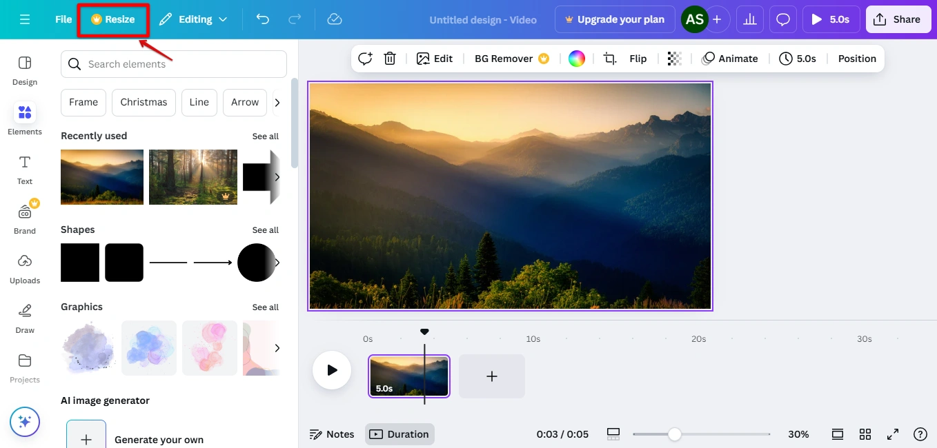Screen dimensions: 937x448
Task: Open the Draw sidebar tab
Action: pyautogui.click(x=25, y=318)
